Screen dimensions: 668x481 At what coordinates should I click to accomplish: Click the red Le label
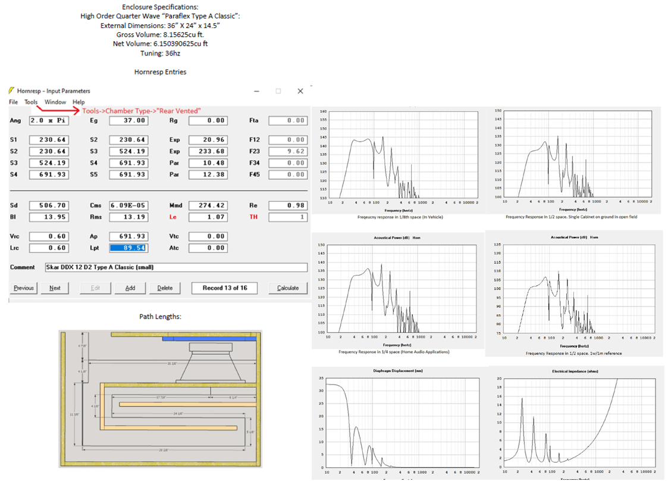pyautogui.click(x=173, y=217)
